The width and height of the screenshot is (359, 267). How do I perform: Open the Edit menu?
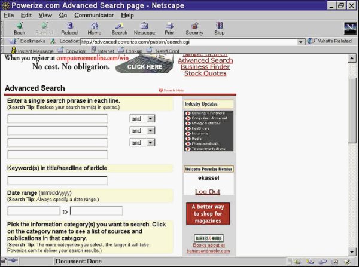coord(26,15)
